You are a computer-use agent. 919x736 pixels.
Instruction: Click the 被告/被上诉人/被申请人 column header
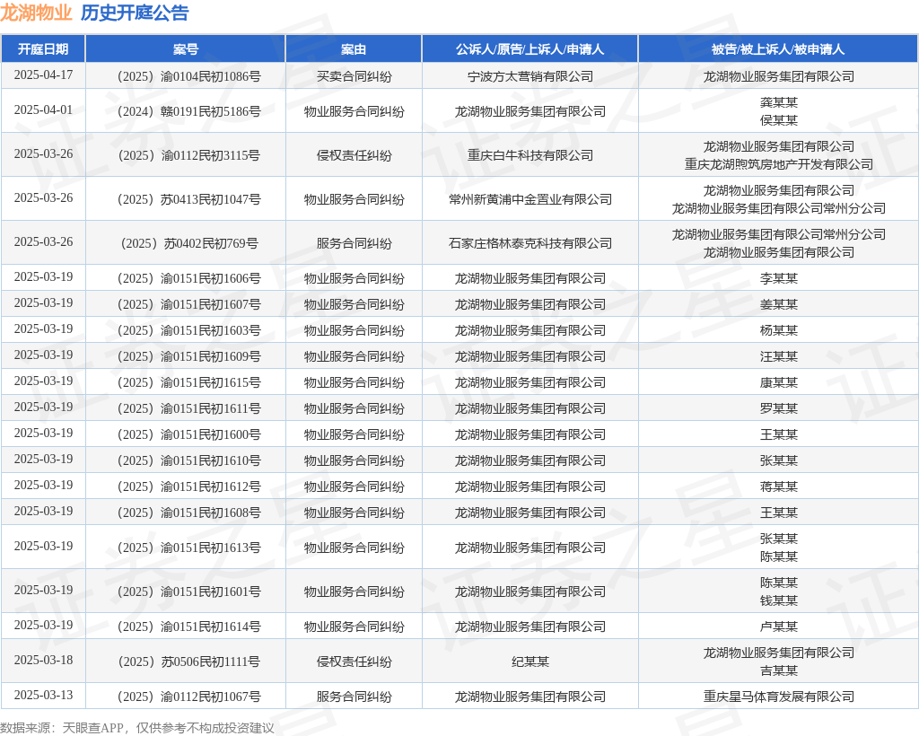[x=778, y=49]
